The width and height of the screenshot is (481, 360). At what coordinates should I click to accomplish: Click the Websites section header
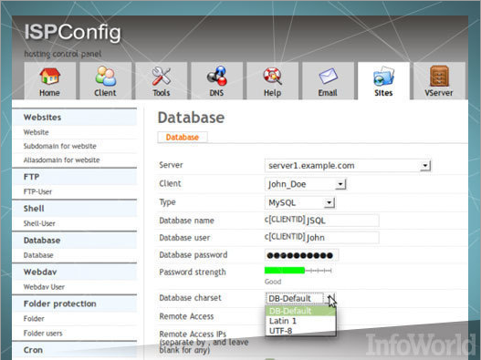(x=74, y=118)
